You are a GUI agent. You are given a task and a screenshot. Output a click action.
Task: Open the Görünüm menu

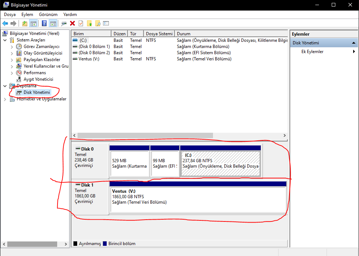(48, 15)
